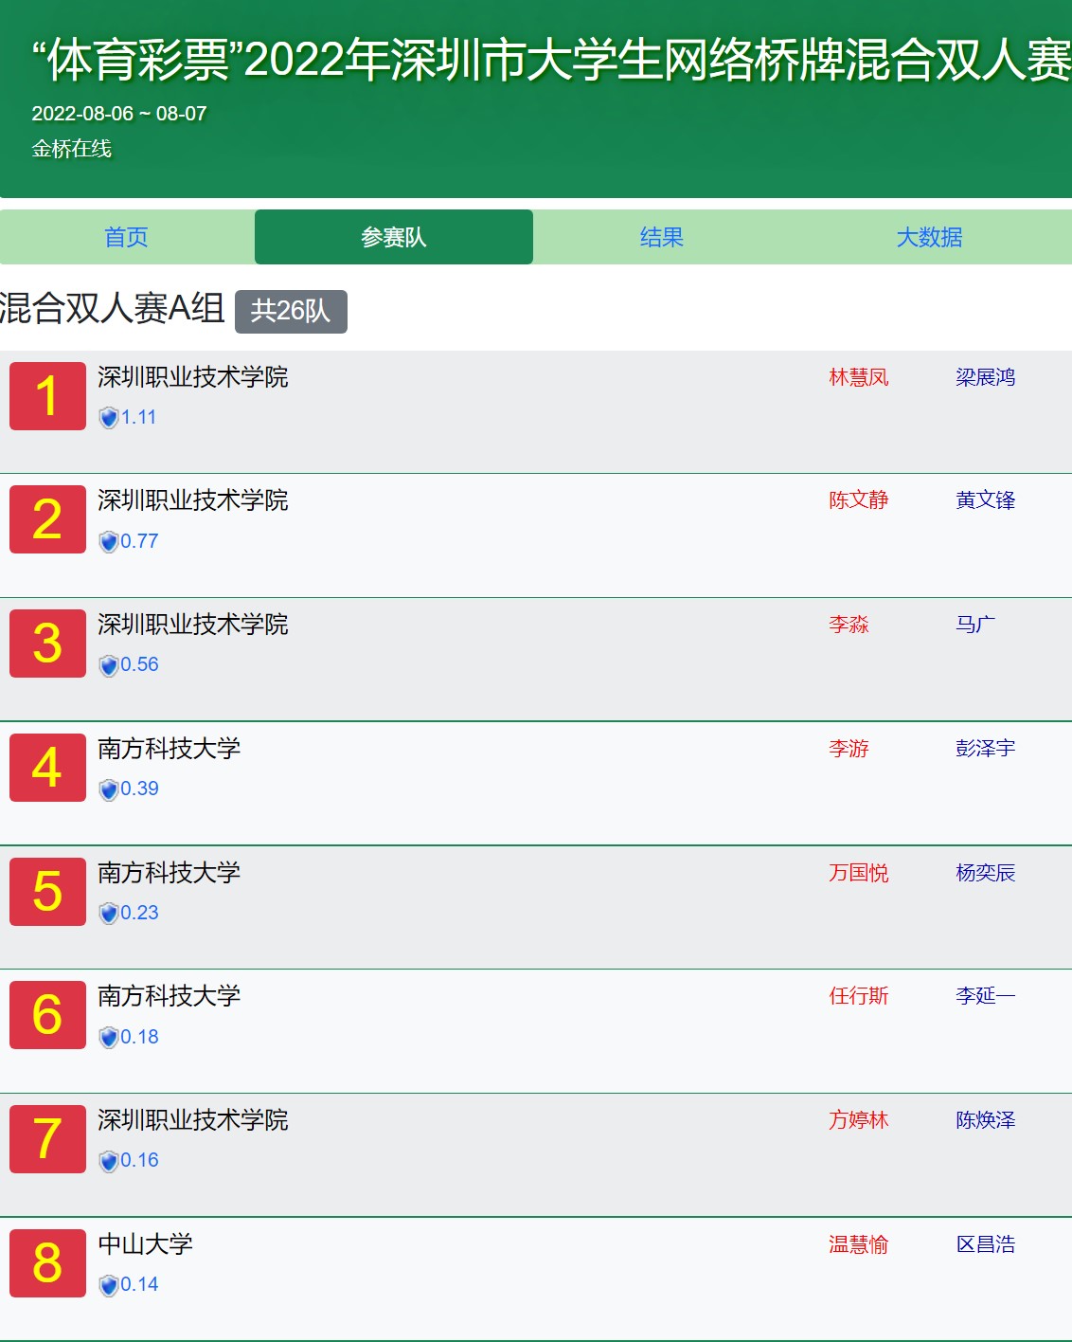This screenshot has height=1342, width=1072.
Task: Open the 结果 tab
Action: pos(661,237)
